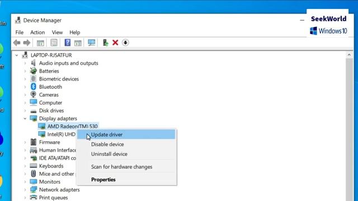Image resolution: width=358 pixels, height=201 pixels.
Task: Open the View menu
Action: click(x=57, y=32)
